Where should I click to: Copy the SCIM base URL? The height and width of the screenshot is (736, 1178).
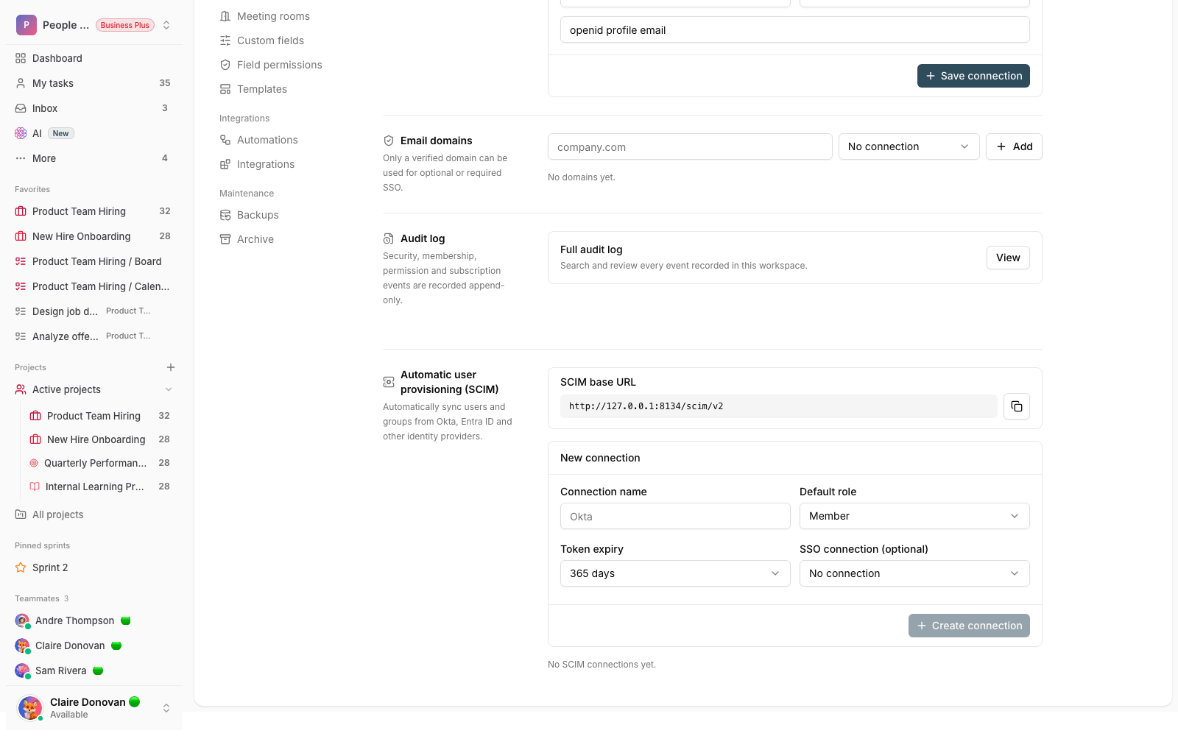tap(1016, 406)
